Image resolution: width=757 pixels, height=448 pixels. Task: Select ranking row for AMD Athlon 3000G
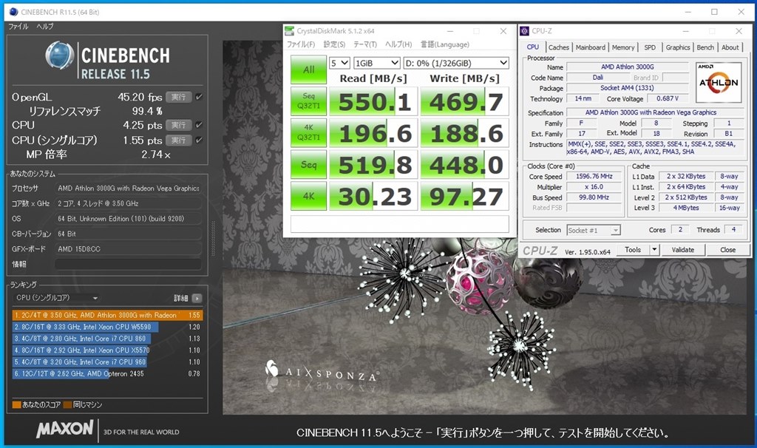pos(107,315)
